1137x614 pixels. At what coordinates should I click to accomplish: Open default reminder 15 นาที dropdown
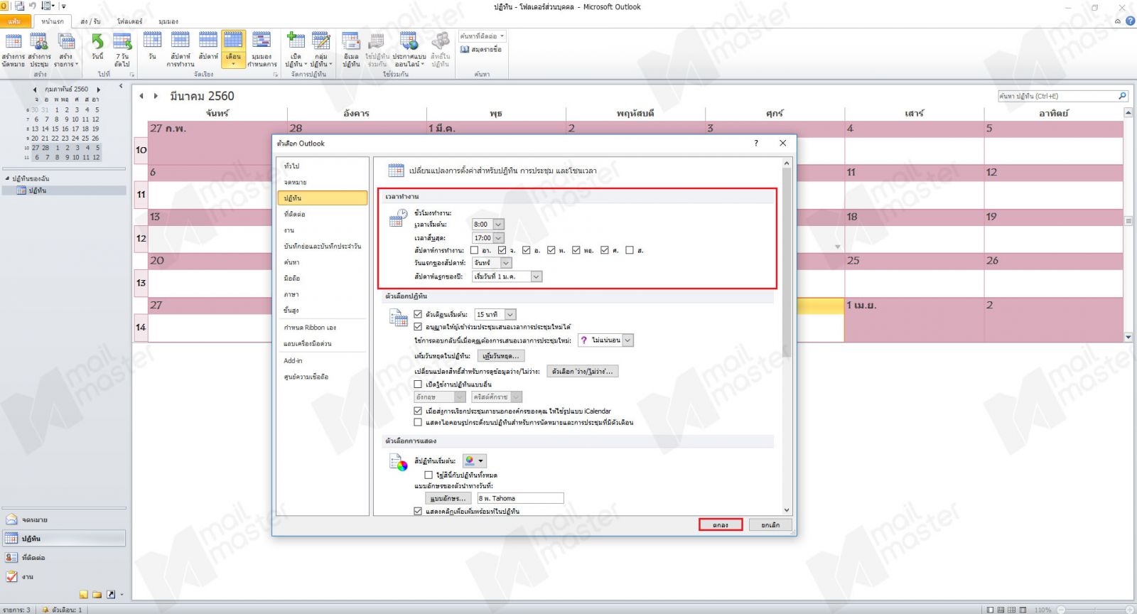pyautogui.click(x=510, y=314)
